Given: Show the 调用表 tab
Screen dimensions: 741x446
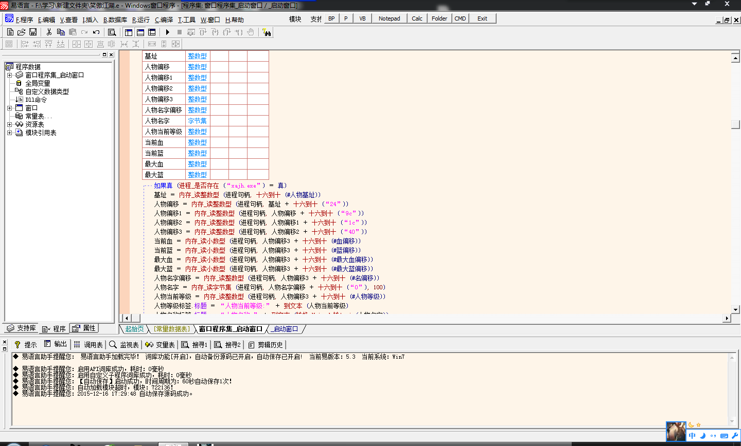Looking at the screenshot, I should (88, 344).
